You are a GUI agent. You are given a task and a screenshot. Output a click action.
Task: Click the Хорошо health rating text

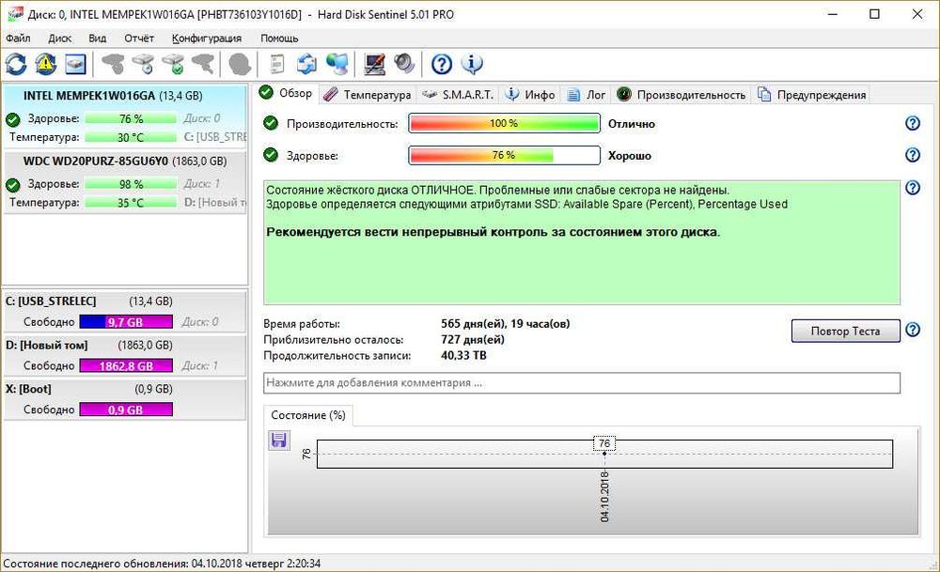[630, 156]
